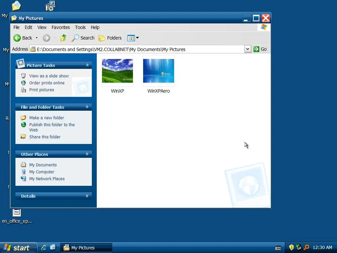Click Order prints online

click(47, 83)
